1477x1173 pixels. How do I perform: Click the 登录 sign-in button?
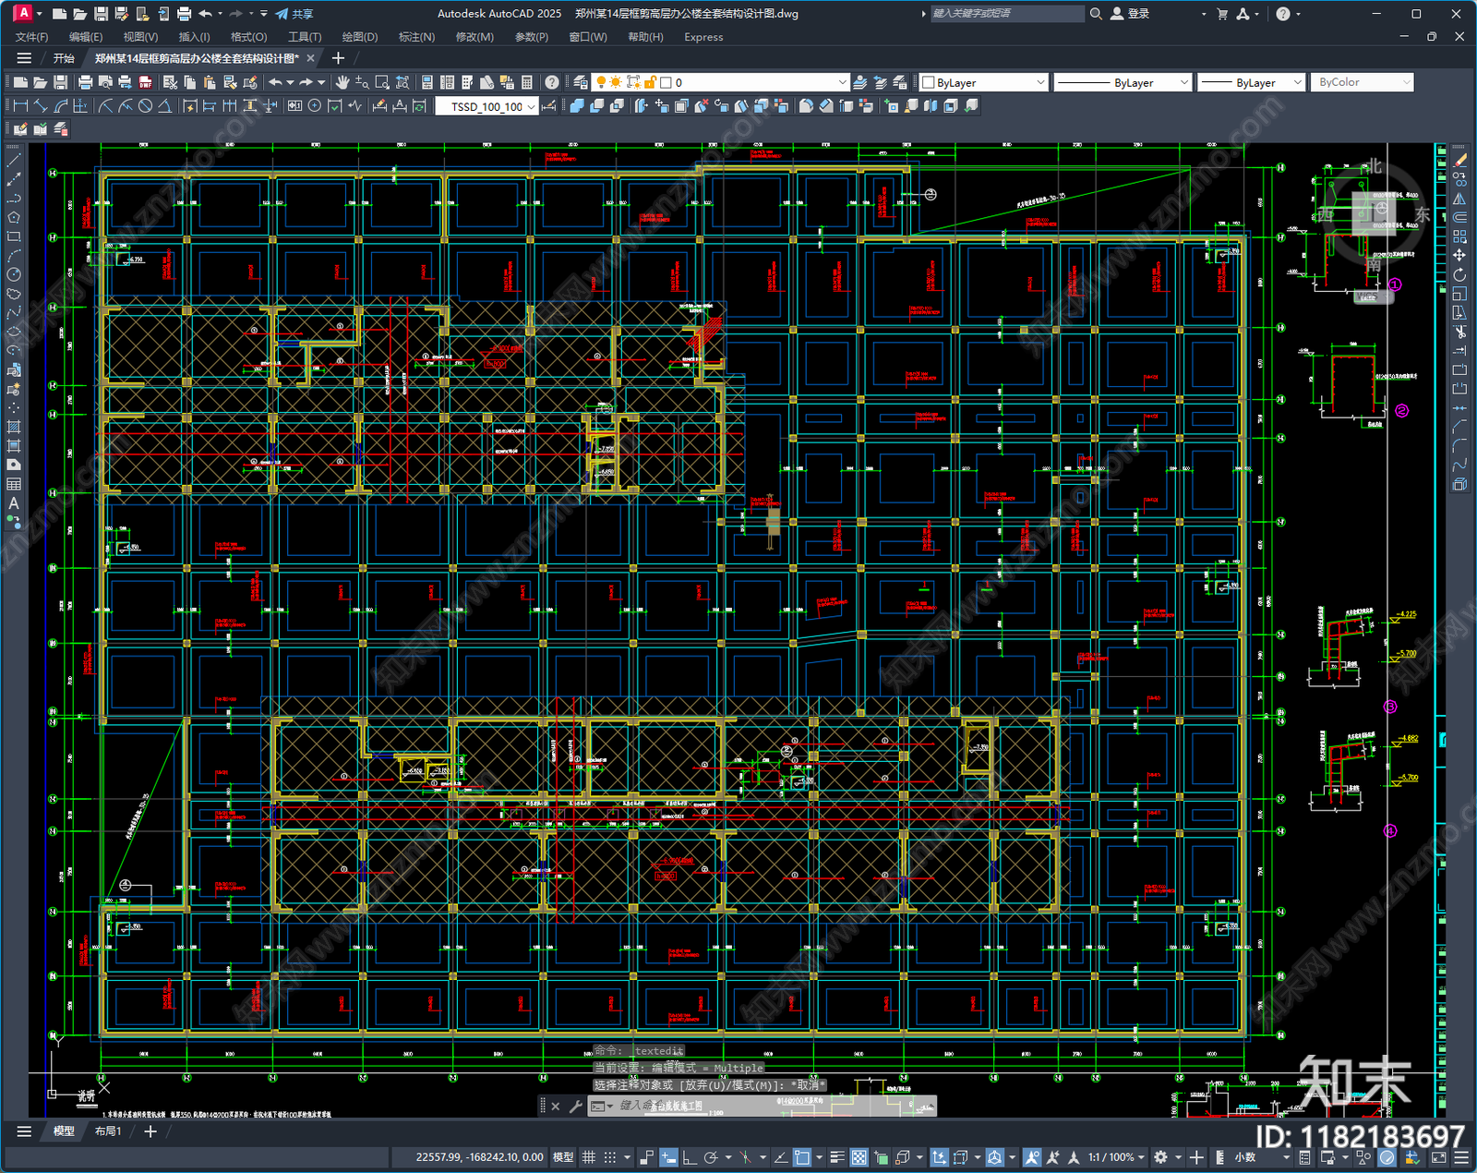click(x=1130, y=14)
